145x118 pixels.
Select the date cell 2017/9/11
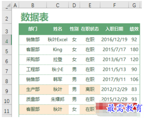pos(115,80)
